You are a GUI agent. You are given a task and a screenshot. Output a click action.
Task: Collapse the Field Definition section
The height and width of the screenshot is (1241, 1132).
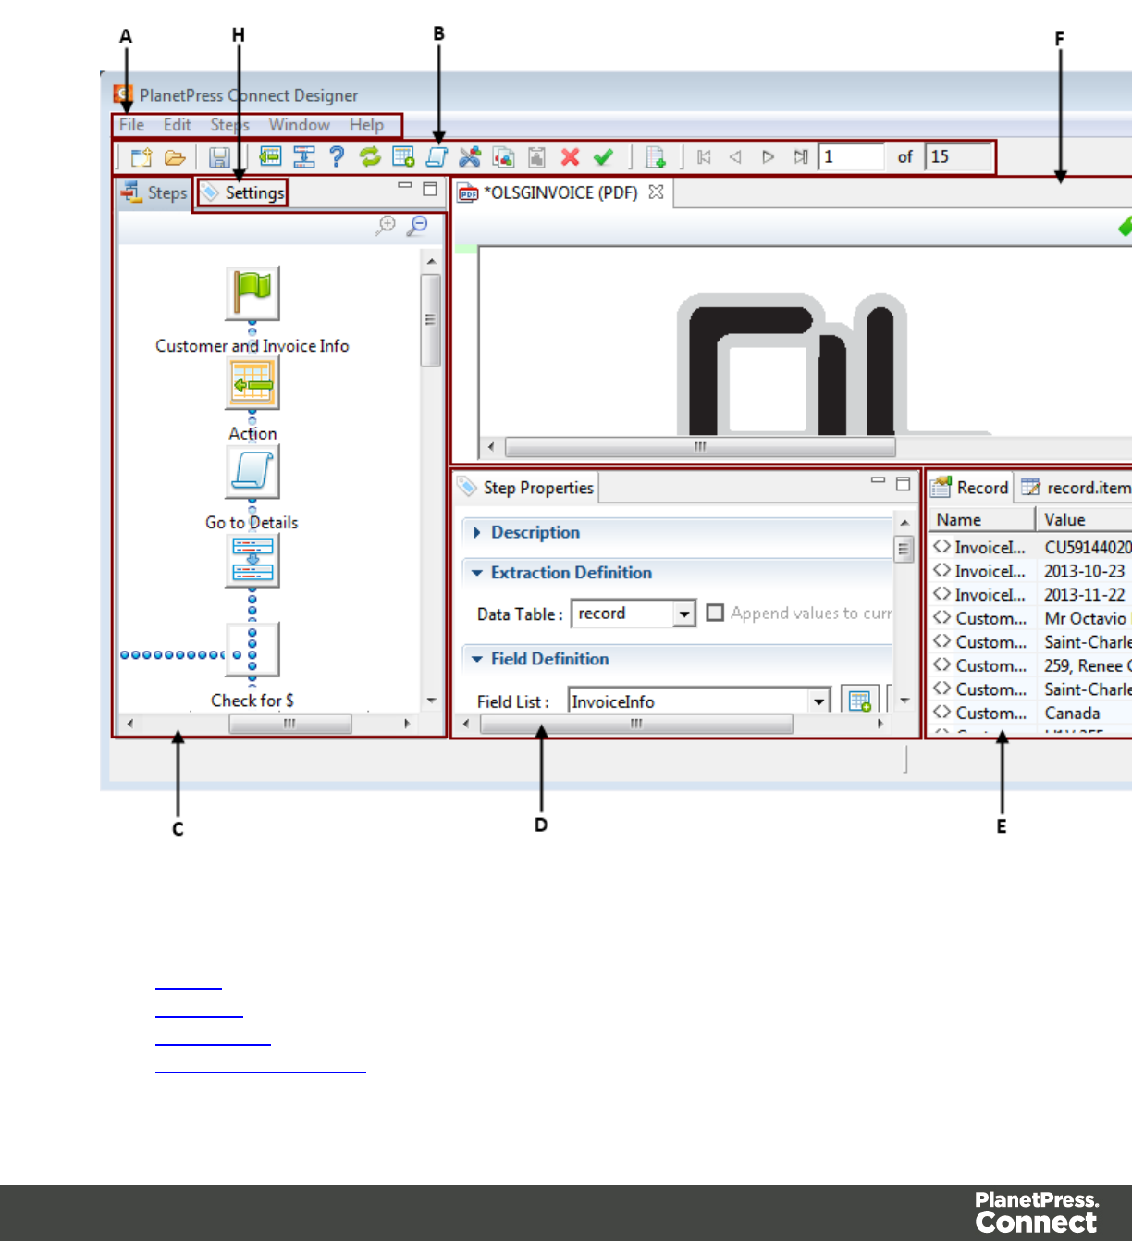click(x=477, y=659)
